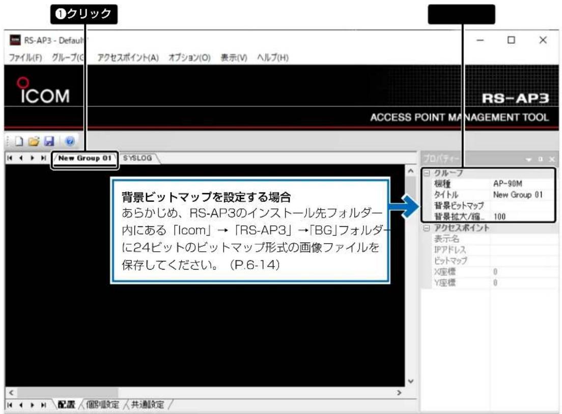Open the 表示(V) menu
The width and height of the screenshot is (562, 414).
pyautogui.click(x=234, y=57)
